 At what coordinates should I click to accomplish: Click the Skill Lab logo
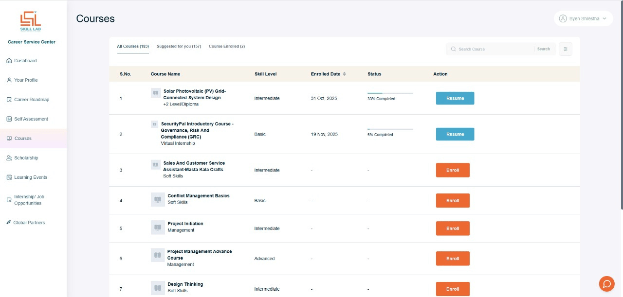(31, 21)
